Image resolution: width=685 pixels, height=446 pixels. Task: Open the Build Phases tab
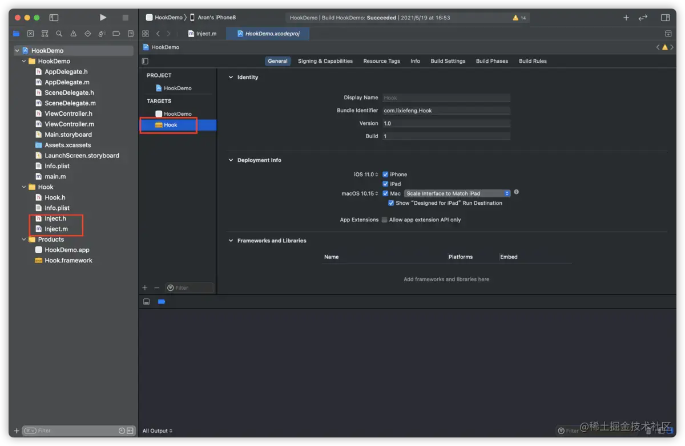[492, 61]
